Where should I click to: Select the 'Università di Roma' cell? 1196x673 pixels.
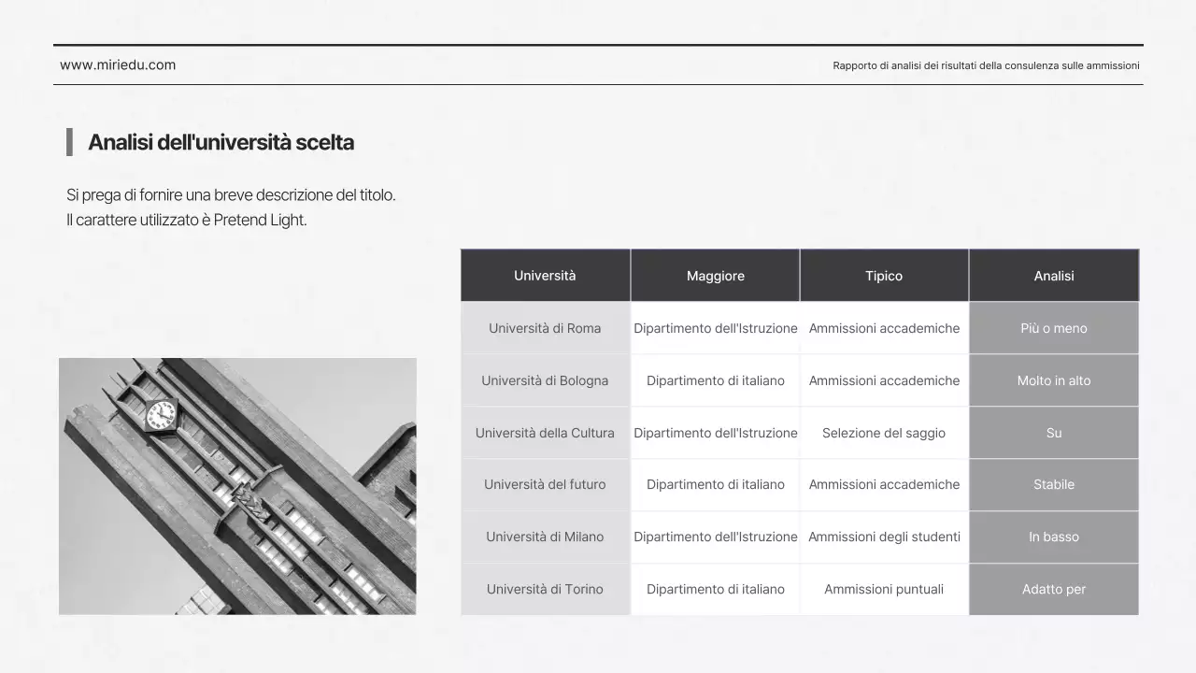[545, 328]
